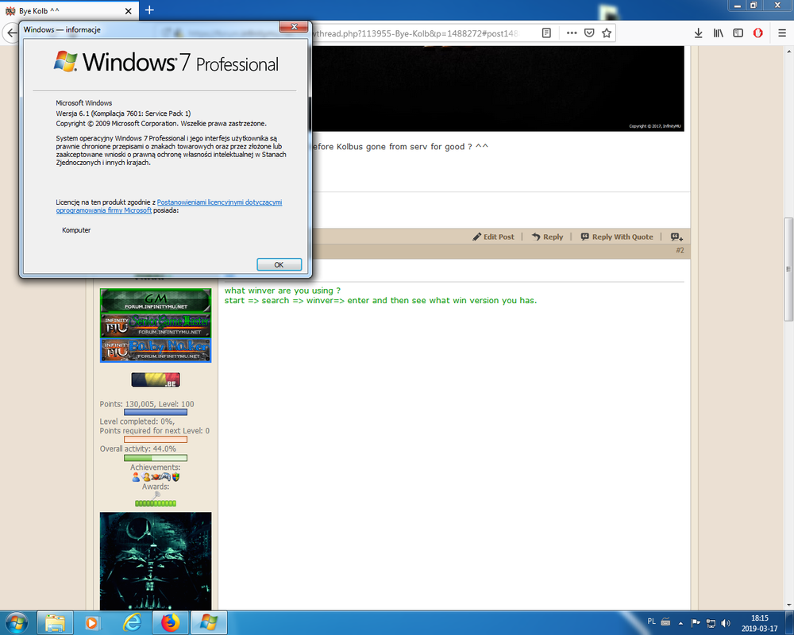Open Windows Media Player from taskbar
This screenshot has height=635, width=794.
pyautogui.click(x=93, y=622)
